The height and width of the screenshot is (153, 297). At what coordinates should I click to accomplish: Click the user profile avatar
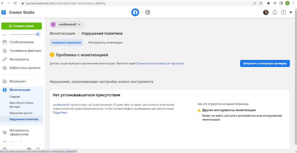click(x=266, y=12)
